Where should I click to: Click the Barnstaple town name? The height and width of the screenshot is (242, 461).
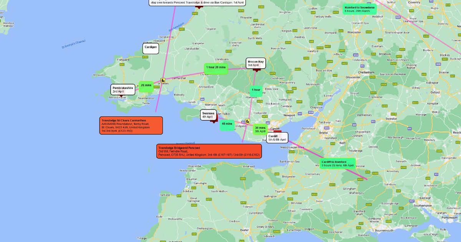click(200, 183)
